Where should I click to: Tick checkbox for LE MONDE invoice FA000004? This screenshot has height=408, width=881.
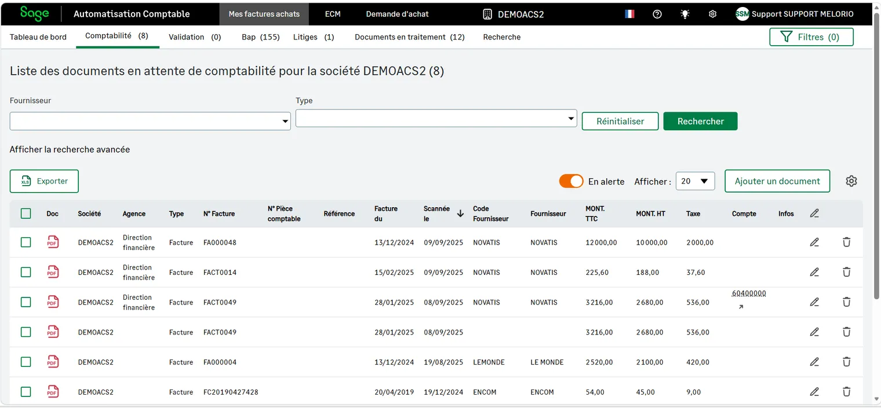(x=26, y=362)
